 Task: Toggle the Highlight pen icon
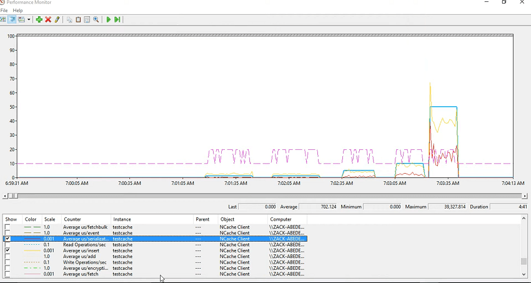(x=57, y=19)
